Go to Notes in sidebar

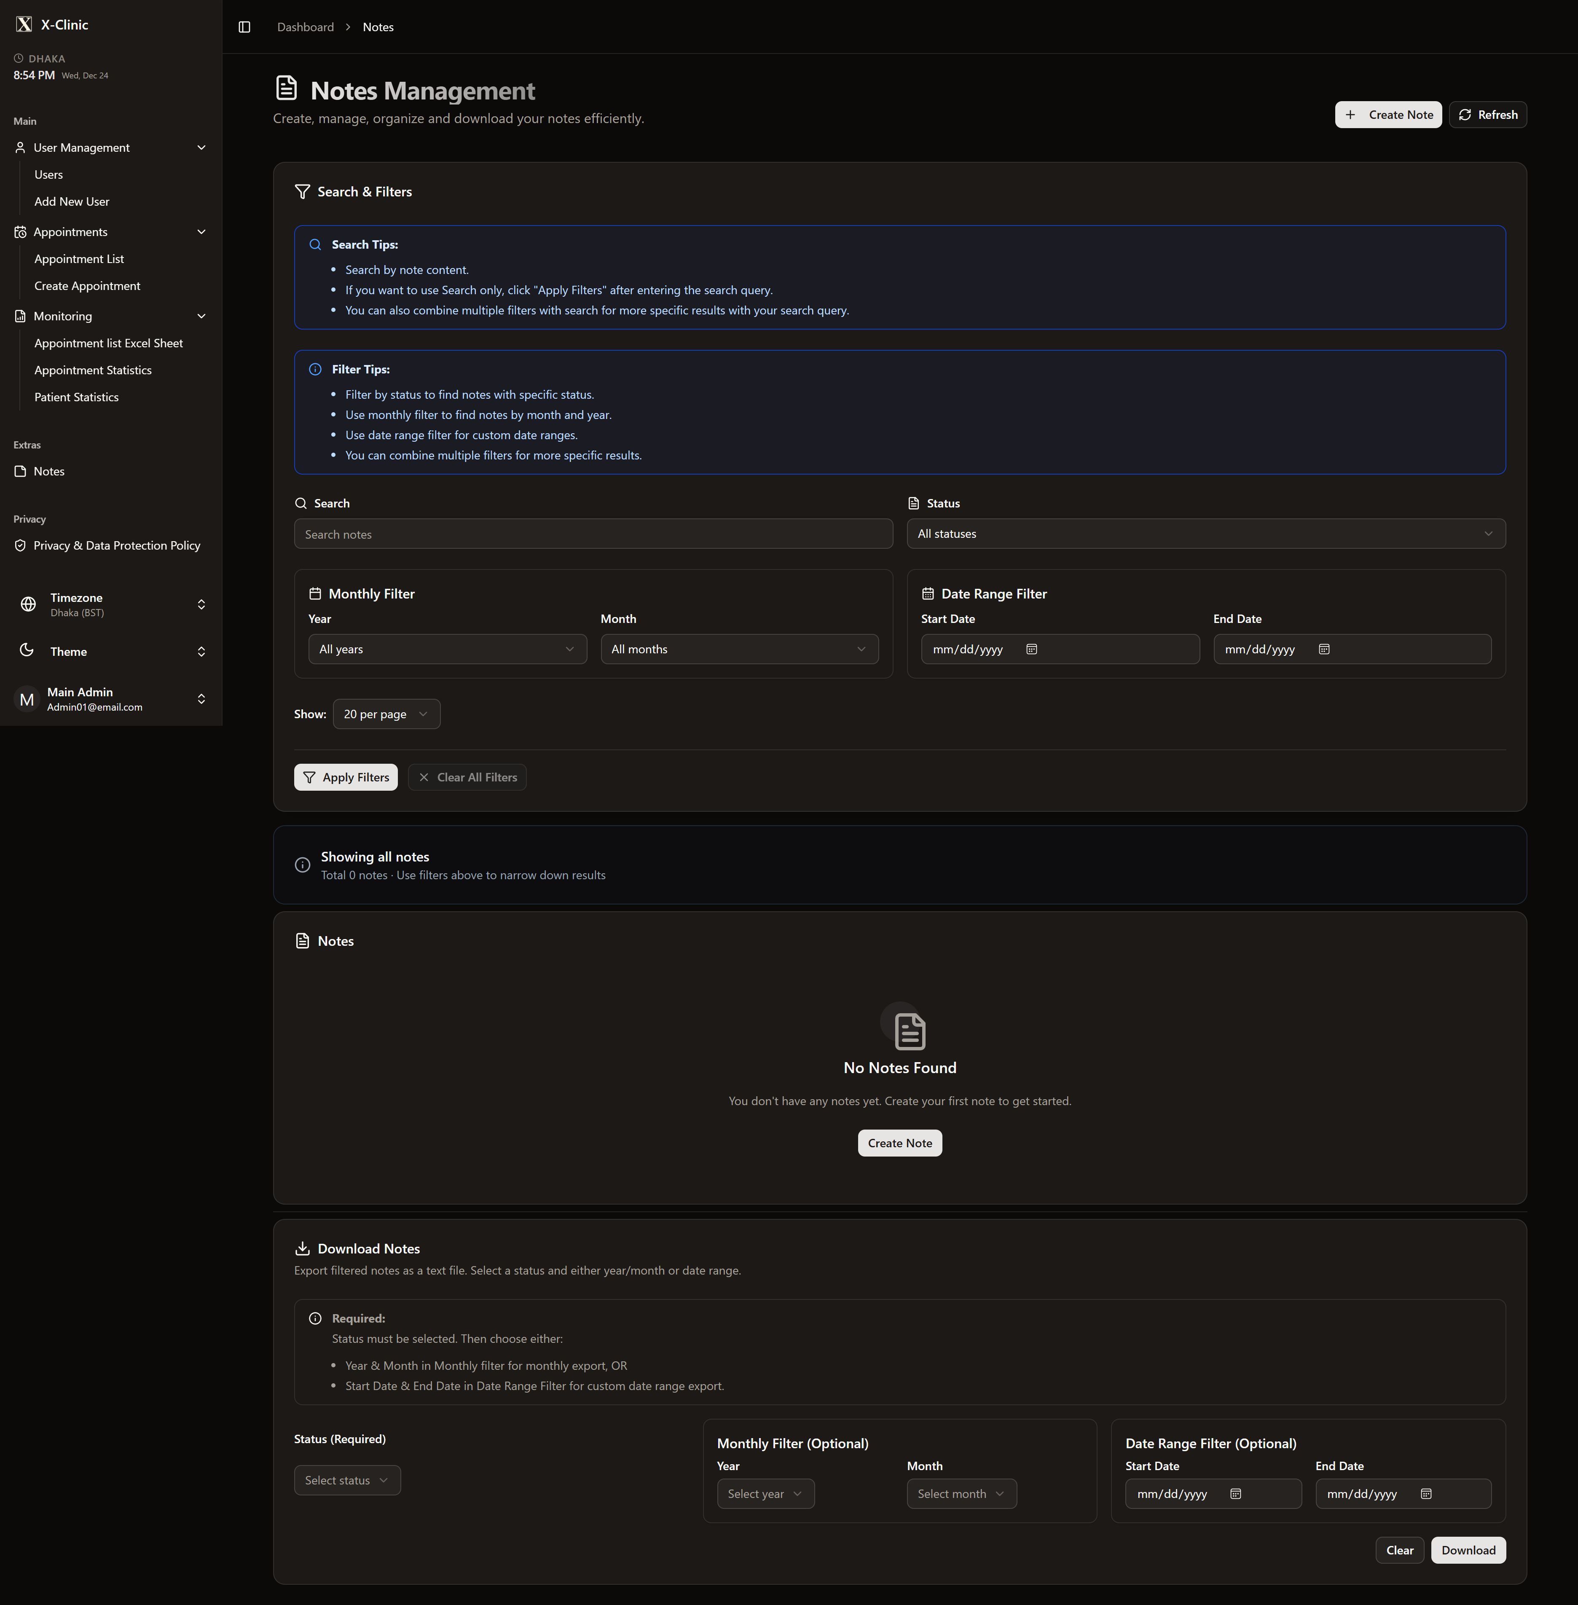(49, 472)
